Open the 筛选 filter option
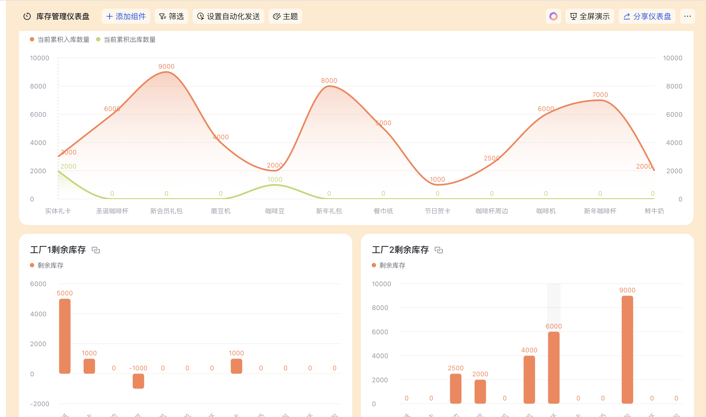706x417 pixels. pos(171,16)
